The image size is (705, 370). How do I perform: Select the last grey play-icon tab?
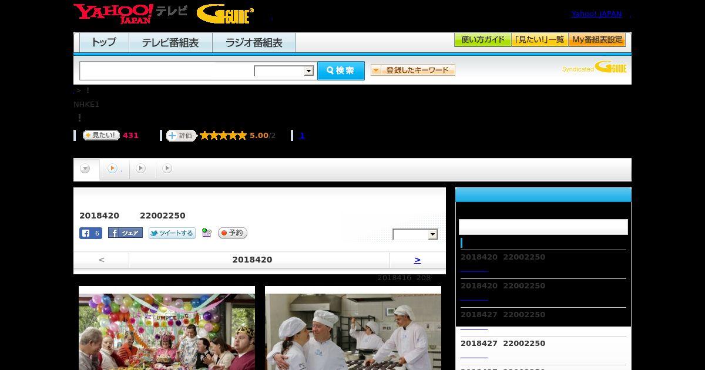coord(167,169)
